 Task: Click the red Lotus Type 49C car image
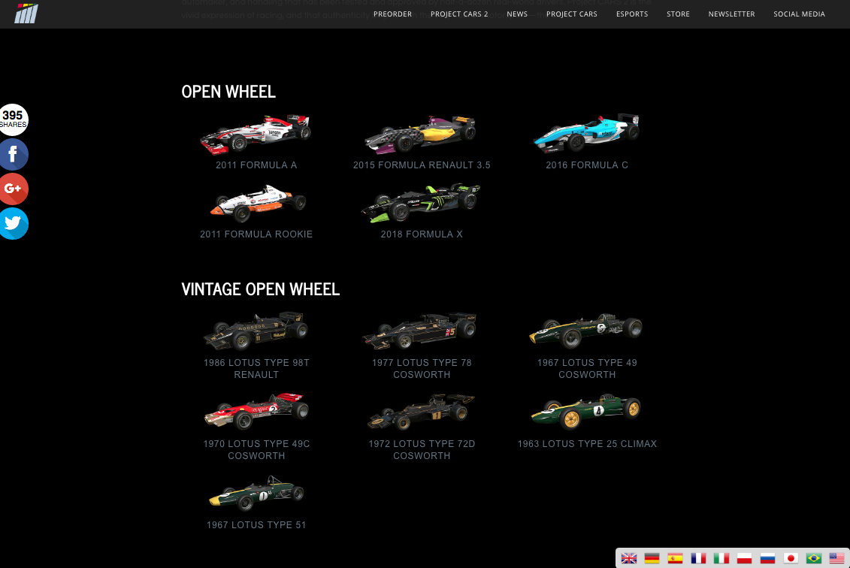click(x=256, y=412)
